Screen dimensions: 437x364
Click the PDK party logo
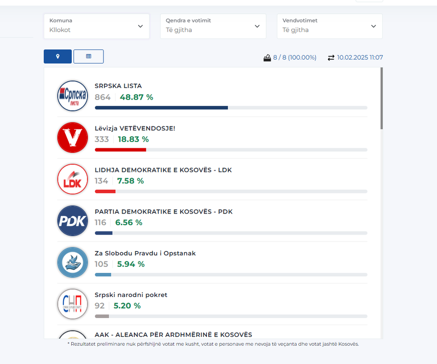(73, 221)
